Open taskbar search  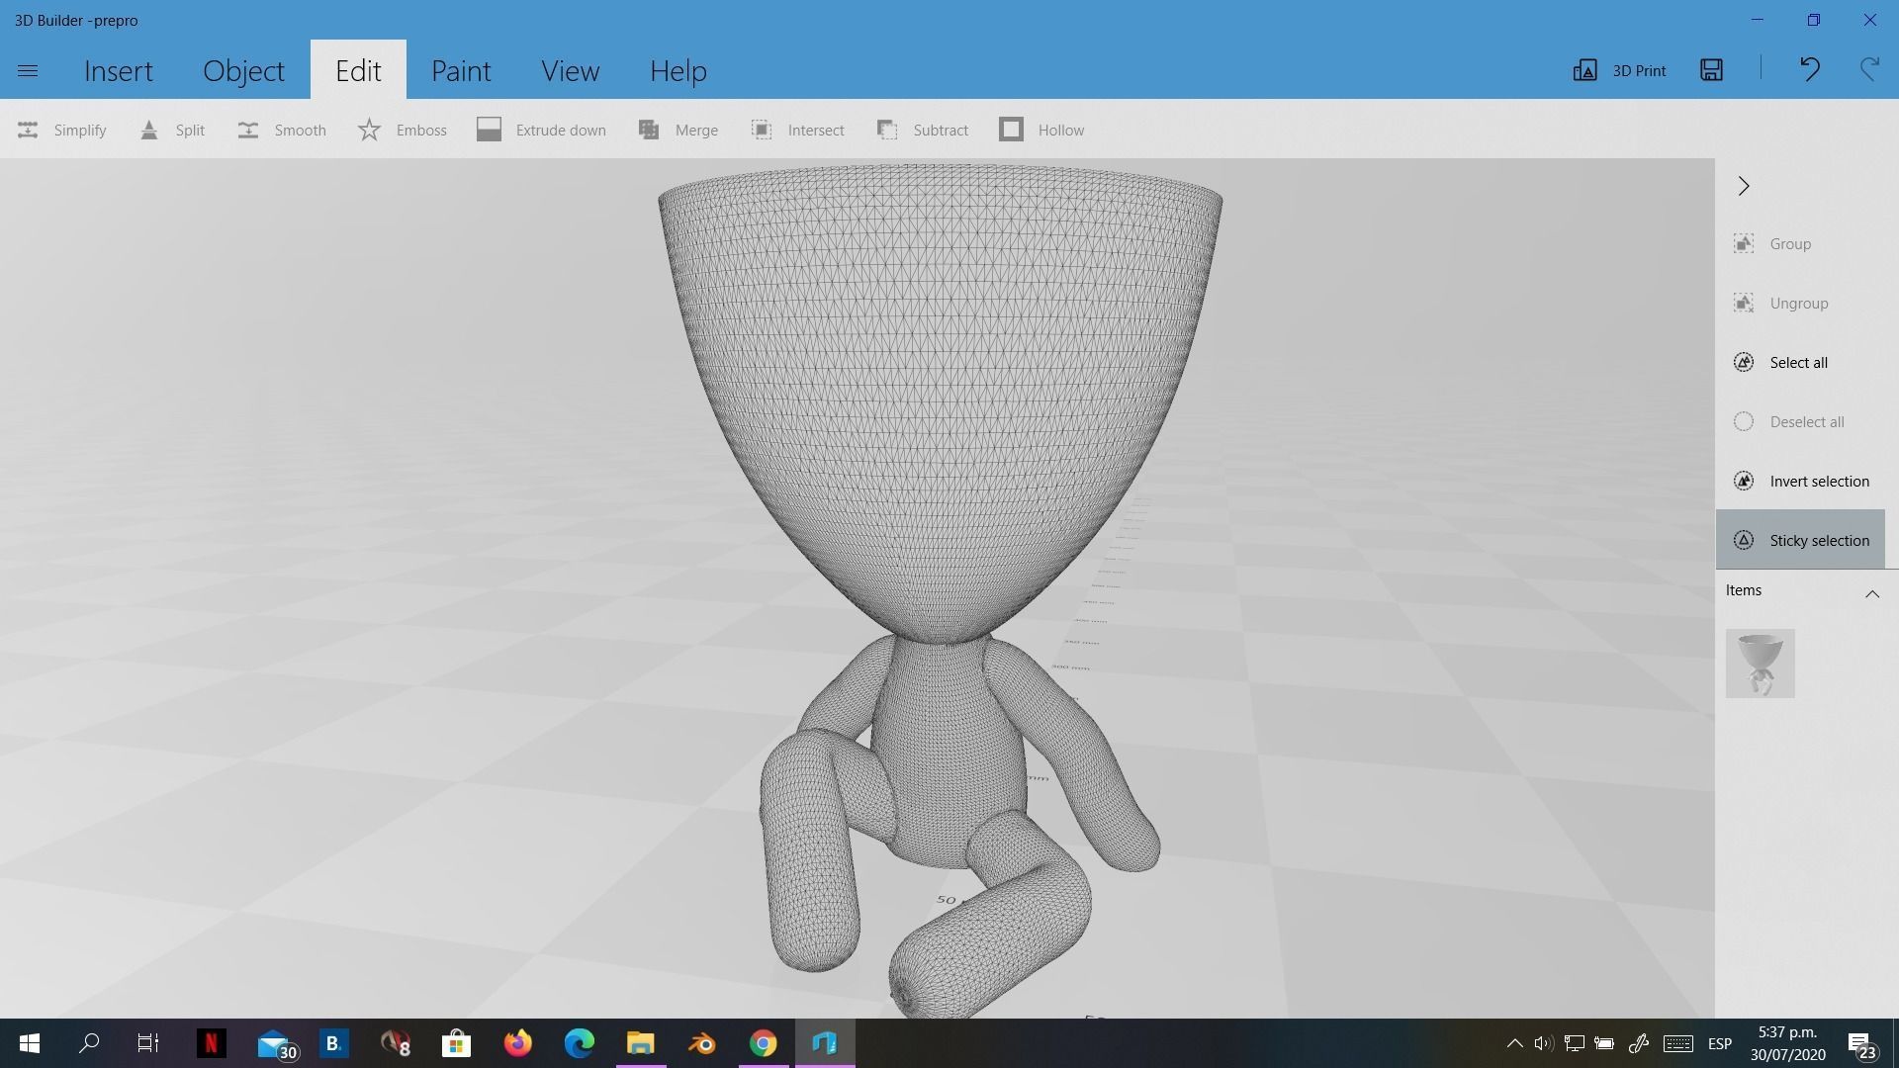(x=89, y=1043)
